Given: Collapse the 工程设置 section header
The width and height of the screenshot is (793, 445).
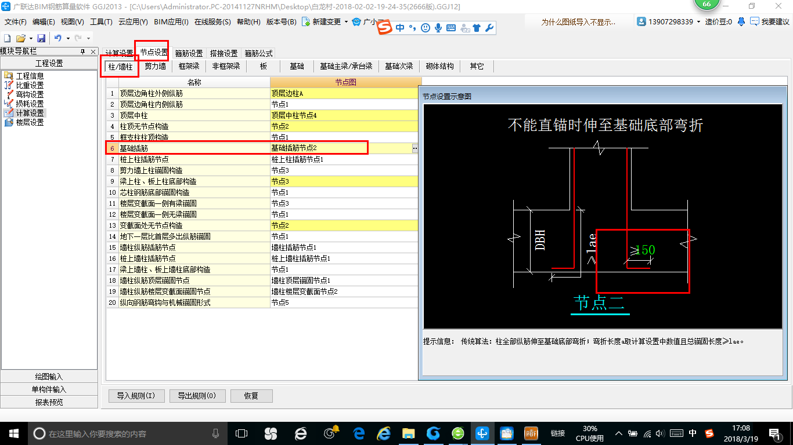Looking at the screenshot, I should tap(49, 64).
